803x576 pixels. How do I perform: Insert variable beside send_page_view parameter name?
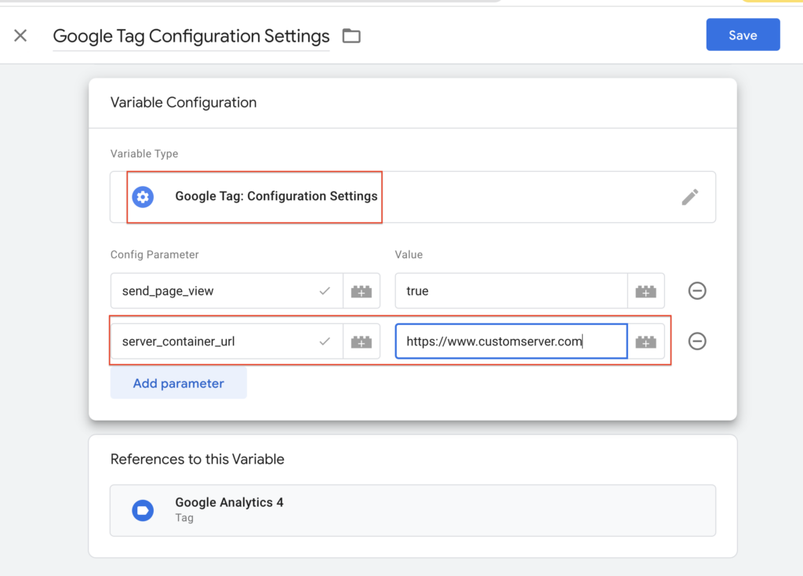tap(362, 291)
